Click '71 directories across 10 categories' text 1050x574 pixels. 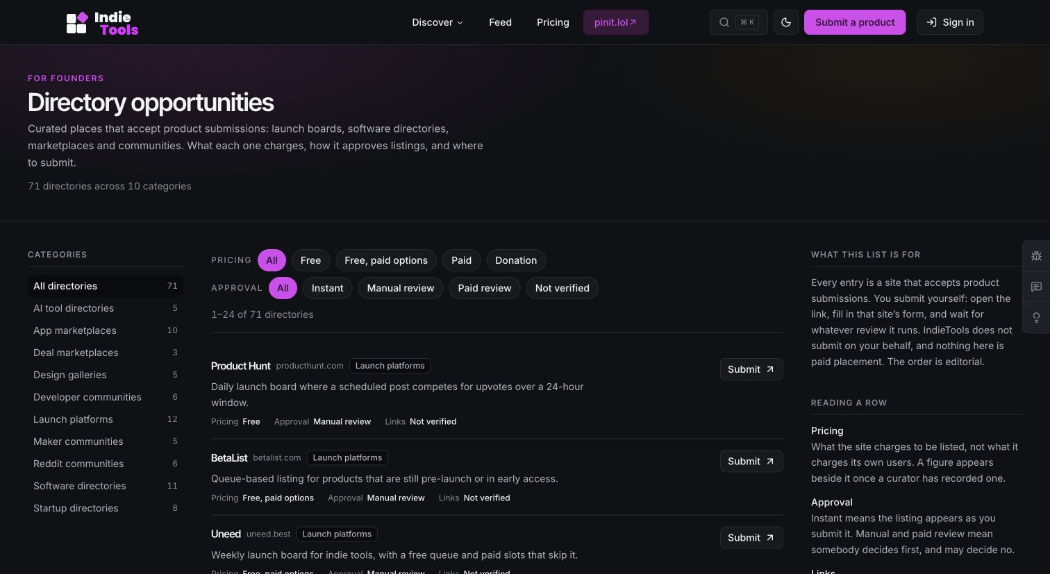tap(110, 186)
